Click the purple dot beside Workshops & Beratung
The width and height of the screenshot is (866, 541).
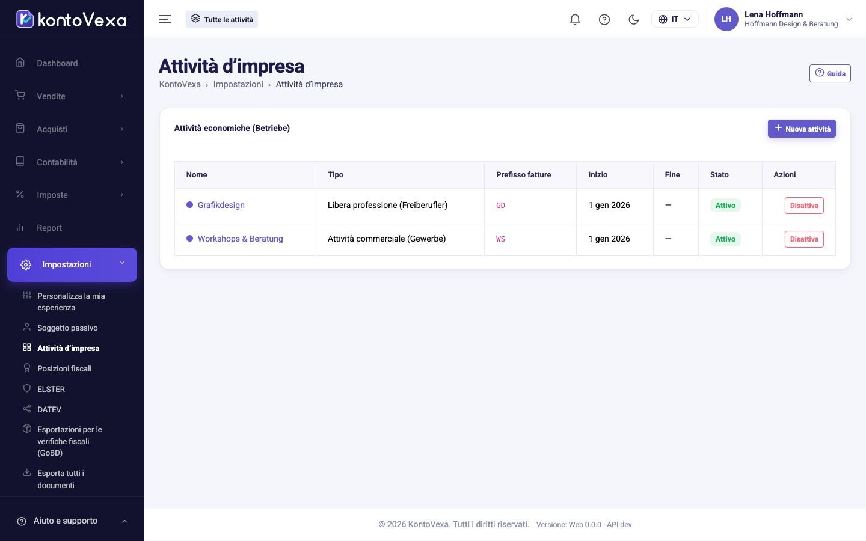pos(190,239)
